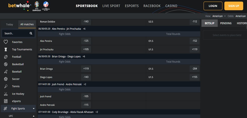Open the View American dropdown
The width and height of the screenshot is (247, 118).
(219, 16)
